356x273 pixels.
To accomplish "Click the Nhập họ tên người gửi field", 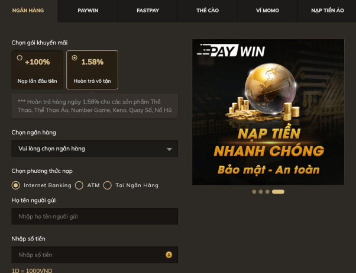I will 95,216.
